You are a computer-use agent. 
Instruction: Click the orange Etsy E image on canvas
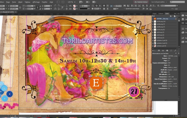point(96,83)
